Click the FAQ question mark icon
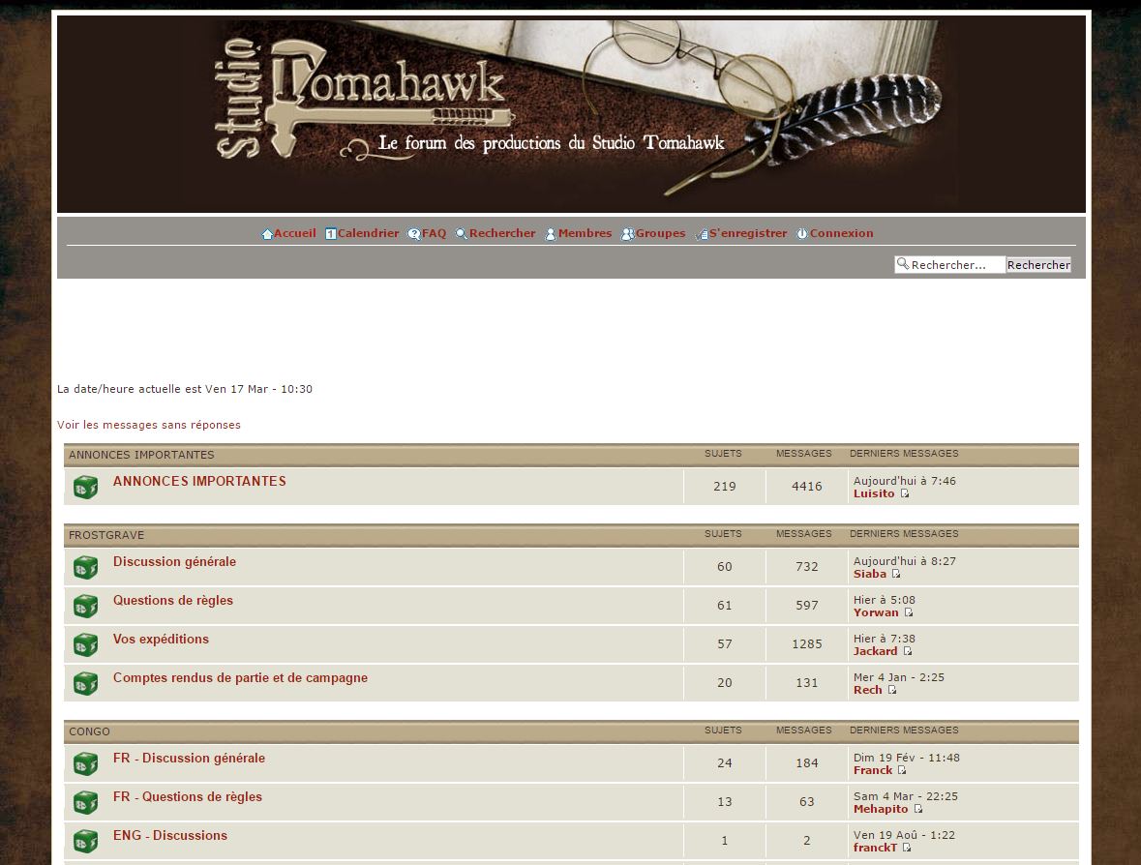Image resolution: width=1141 pixels, height=865 pixels. pos(414,233)
